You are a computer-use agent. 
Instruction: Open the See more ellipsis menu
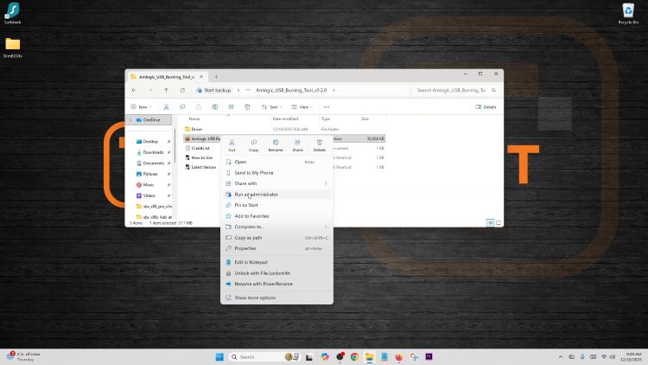(327, 106)
